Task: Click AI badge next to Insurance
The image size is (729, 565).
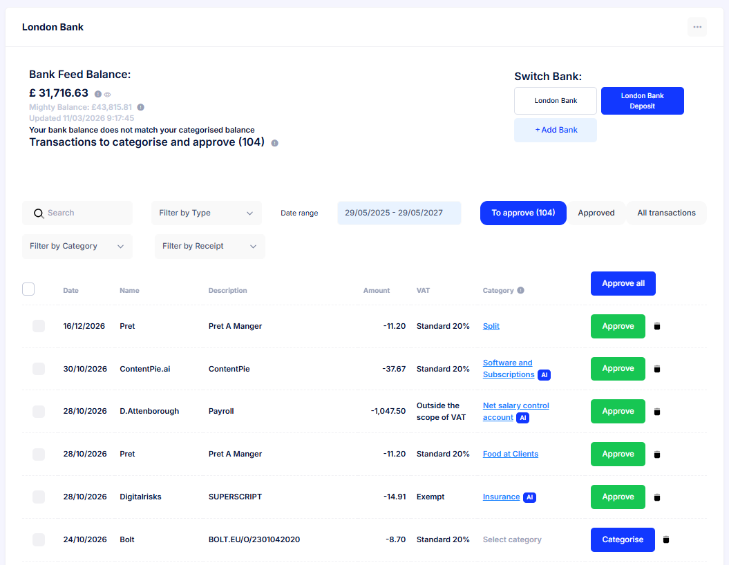Action: (x=529, y=497)
